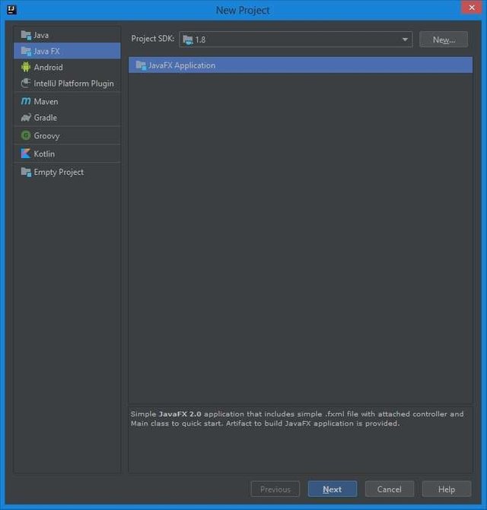Select the JavaFX Application template row
Screen dimensions: 487x510
[x=301, y=65]
